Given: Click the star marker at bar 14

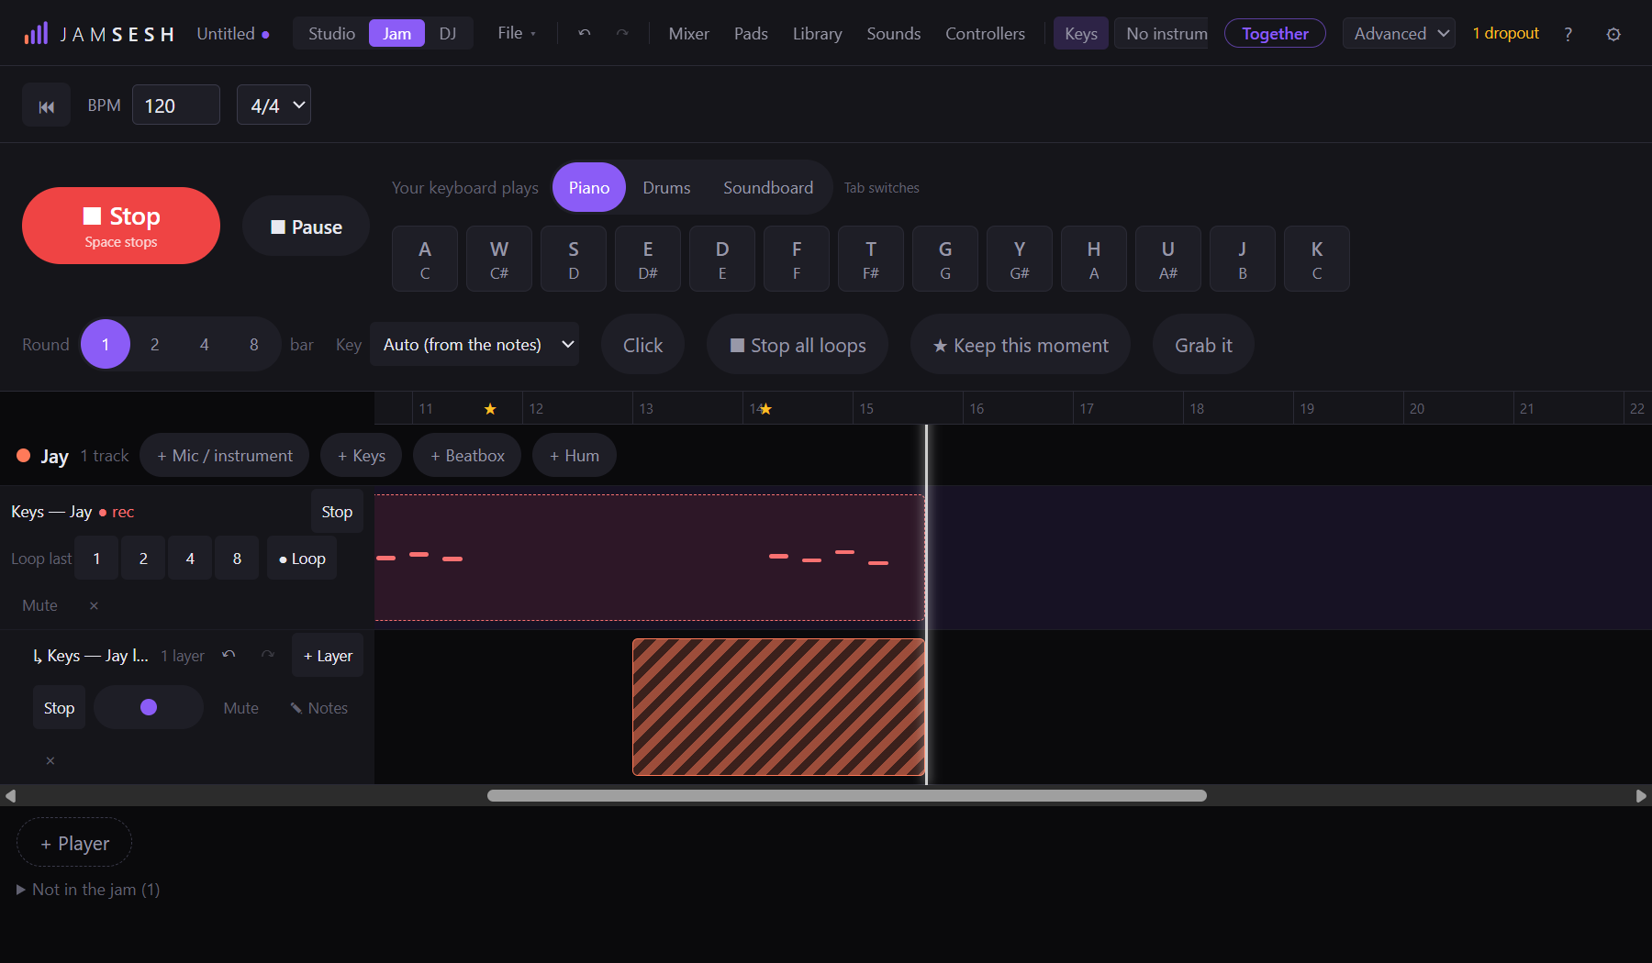Looking at the screenshot, I should point(765,409).
